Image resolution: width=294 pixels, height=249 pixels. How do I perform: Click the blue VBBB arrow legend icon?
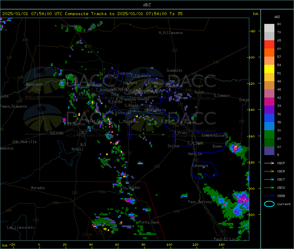pos(269,196)
